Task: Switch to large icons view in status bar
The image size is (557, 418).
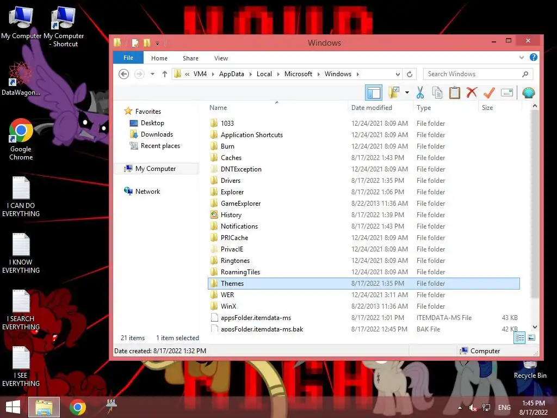Action: pos(531,337)
